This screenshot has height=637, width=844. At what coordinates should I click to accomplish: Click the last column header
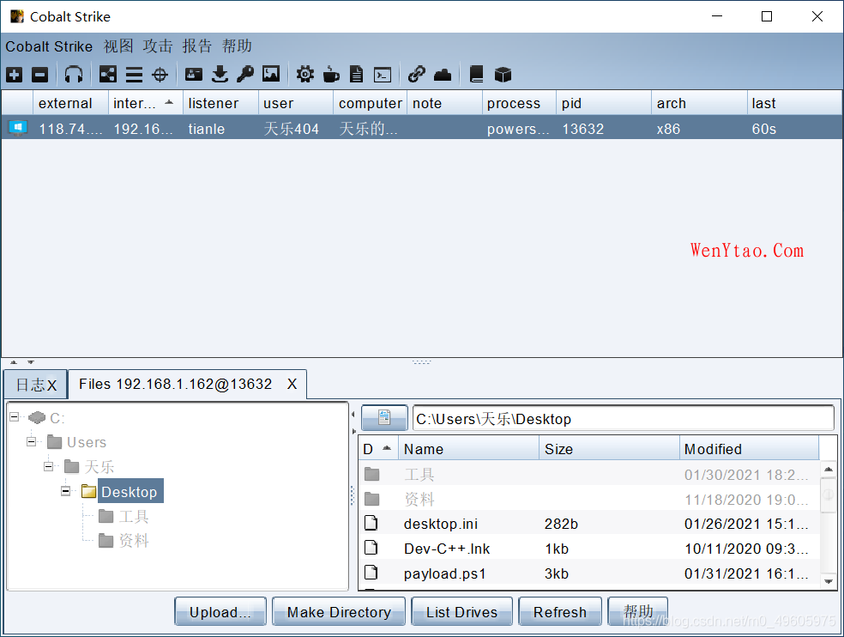pos(794,102)
